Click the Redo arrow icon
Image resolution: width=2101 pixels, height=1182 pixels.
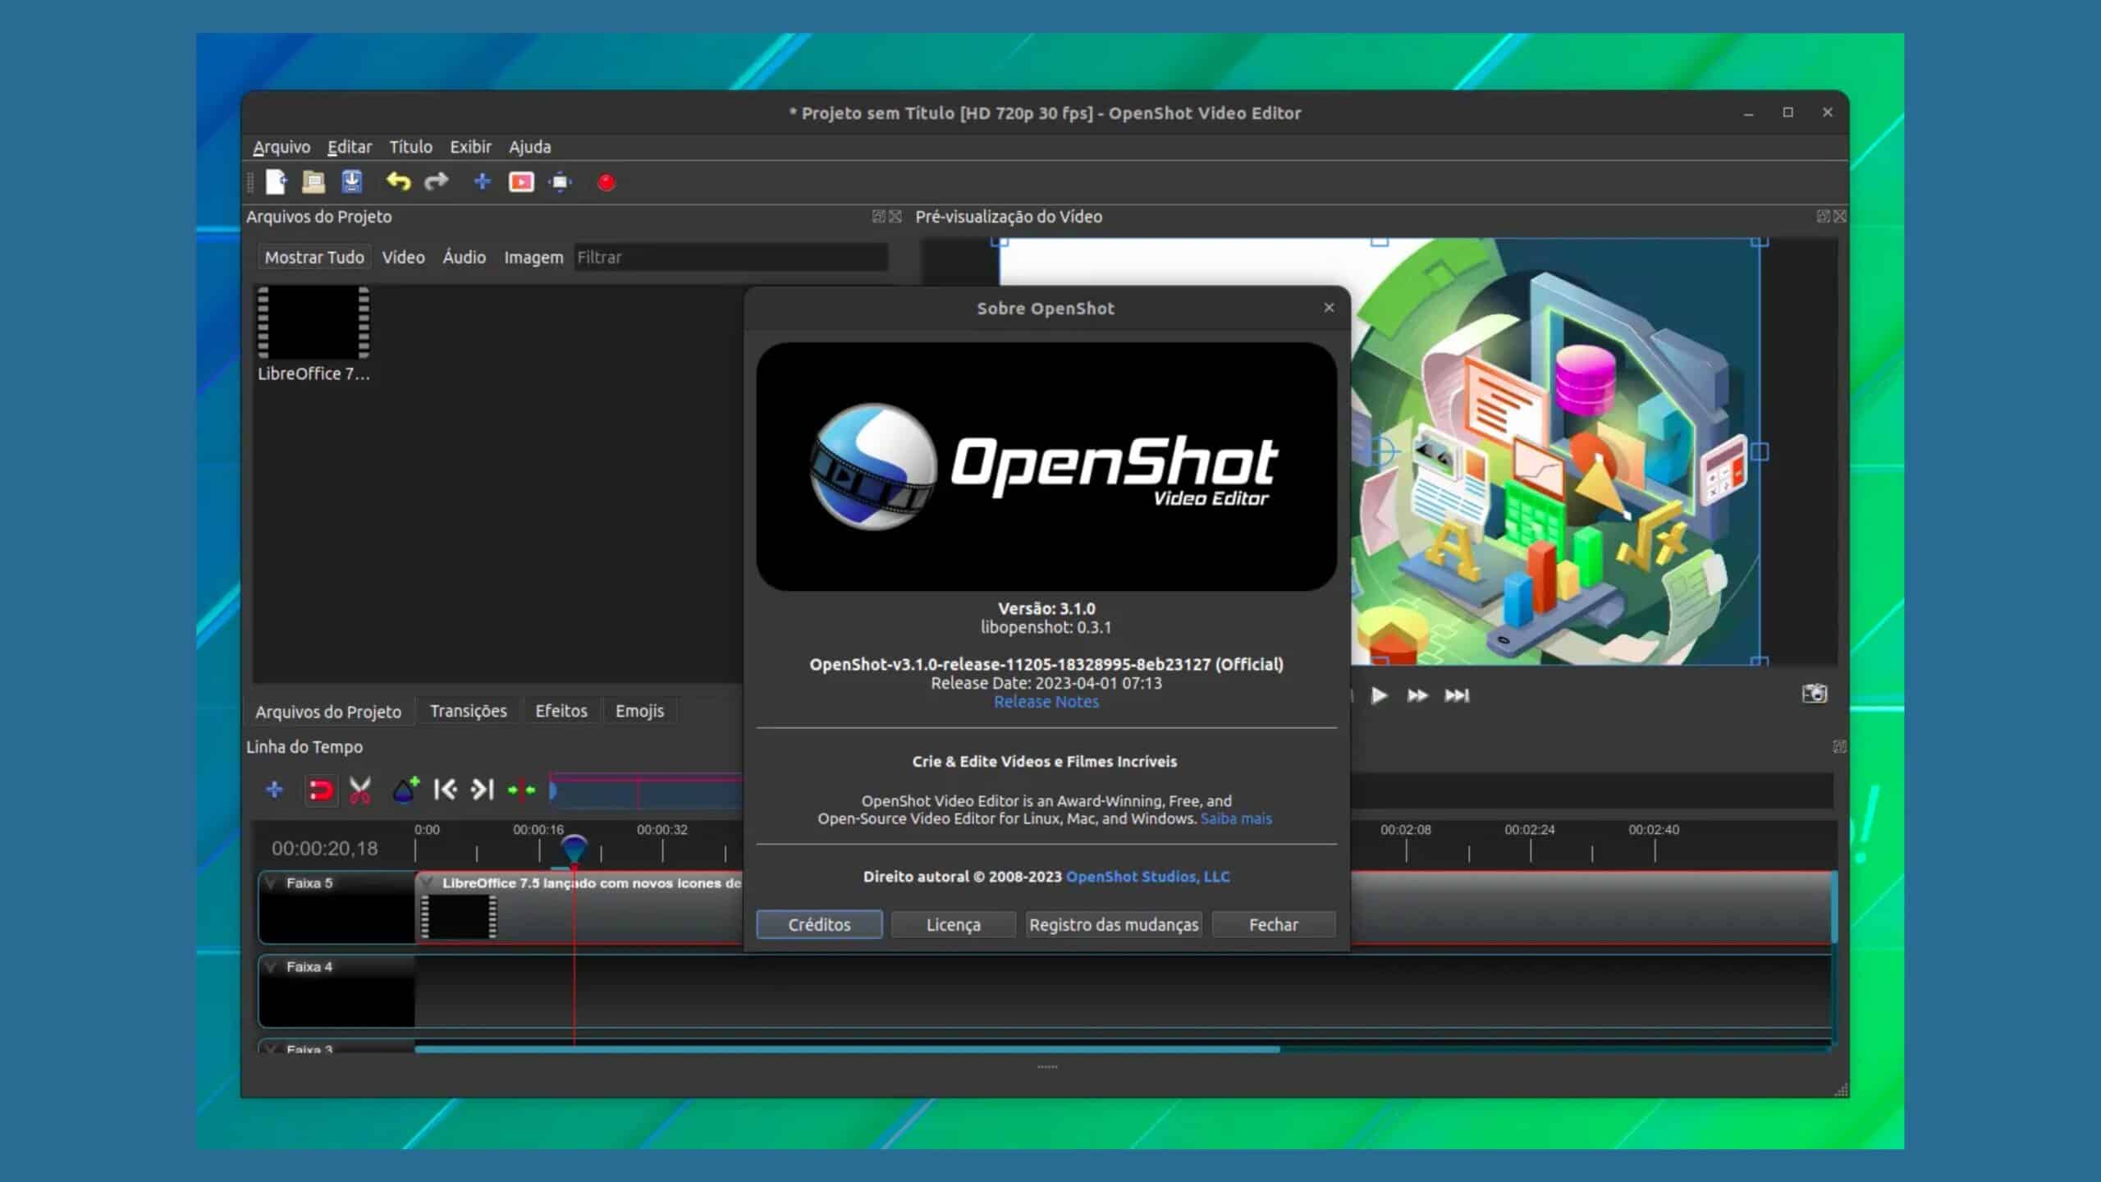point(436,181)
